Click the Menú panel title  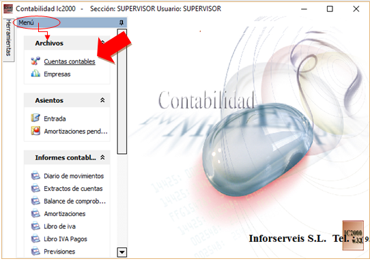click(x=26, y=22)
